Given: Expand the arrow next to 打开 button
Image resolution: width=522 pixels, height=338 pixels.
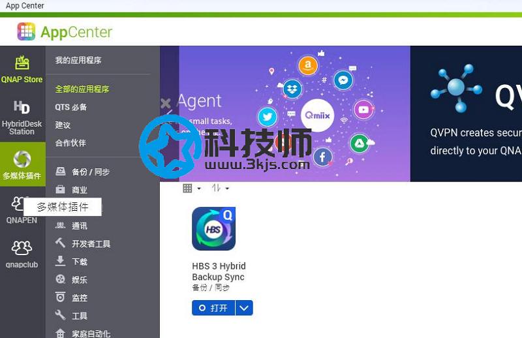Looking at the screenshot, I should [x=244, y=308].
